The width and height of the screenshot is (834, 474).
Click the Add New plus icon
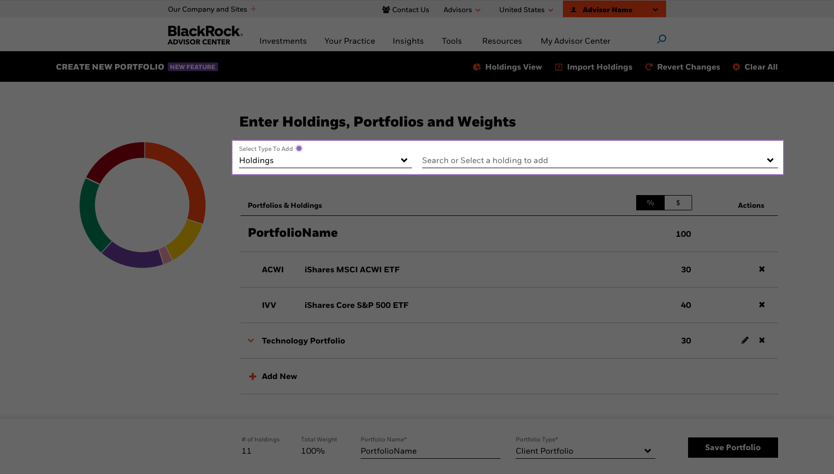point(253,376)
